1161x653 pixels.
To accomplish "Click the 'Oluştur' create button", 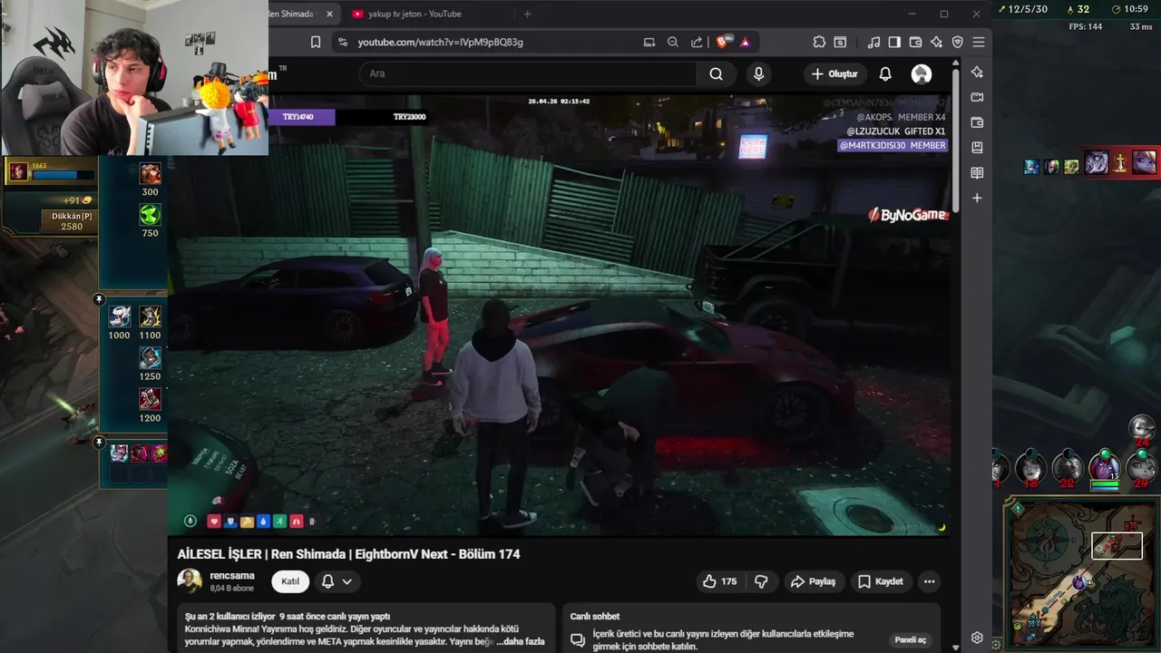I will click(834, 73).
